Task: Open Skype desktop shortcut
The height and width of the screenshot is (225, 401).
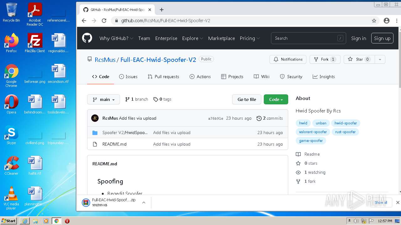Action: point(11,135)
